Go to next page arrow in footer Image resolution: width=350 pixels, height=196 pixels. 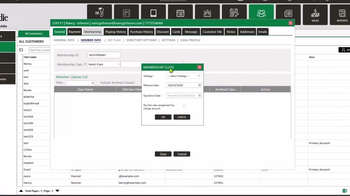[57, 191]
